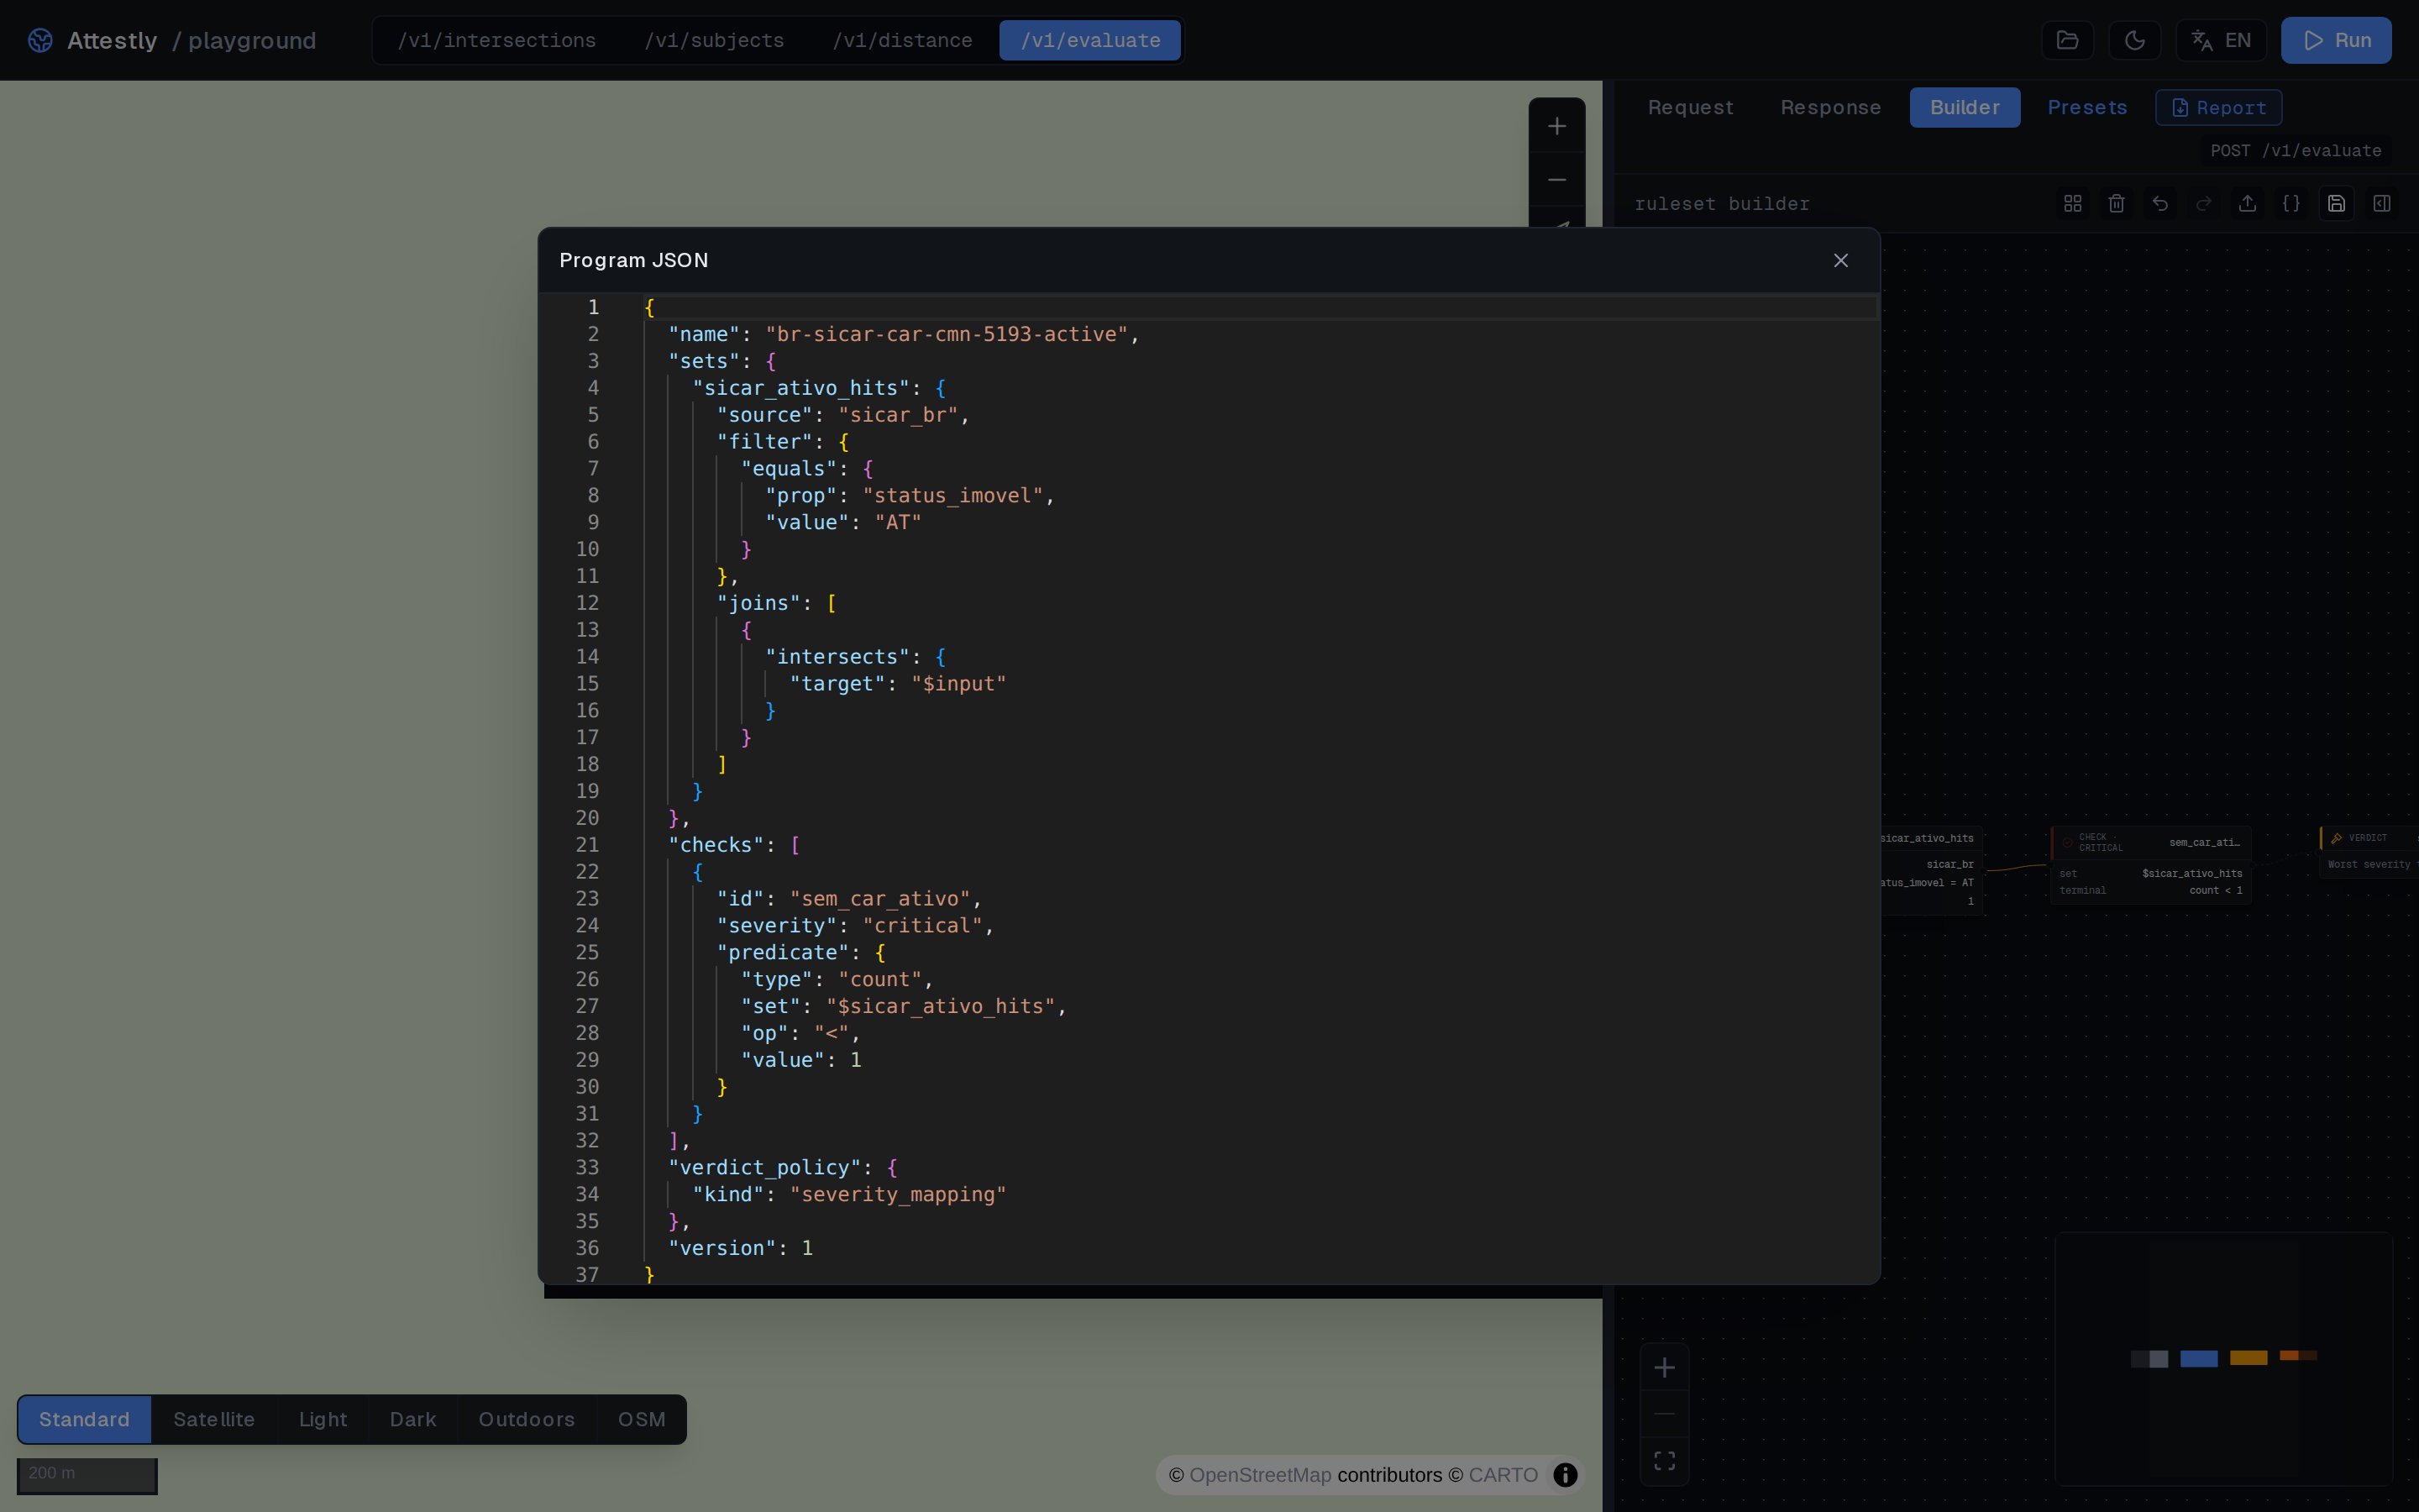The image size is (2419, 1512).
Task: Click the "sicar_br" source value on line 5
Action: (898, 415)
